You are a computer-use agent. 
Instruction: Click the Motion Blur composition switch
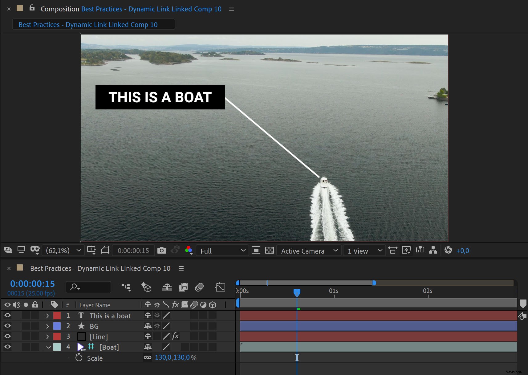(199, 287)
